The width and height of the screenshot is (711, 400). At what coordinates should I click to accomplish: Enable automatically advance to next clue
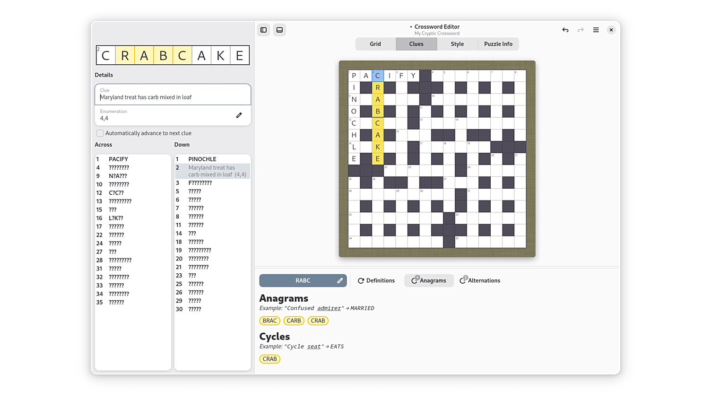[100, 133]
